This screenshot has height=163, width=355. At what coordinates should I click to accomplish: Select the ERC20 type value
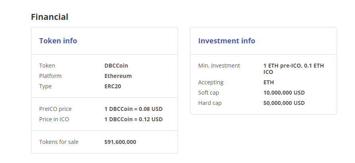113,86
